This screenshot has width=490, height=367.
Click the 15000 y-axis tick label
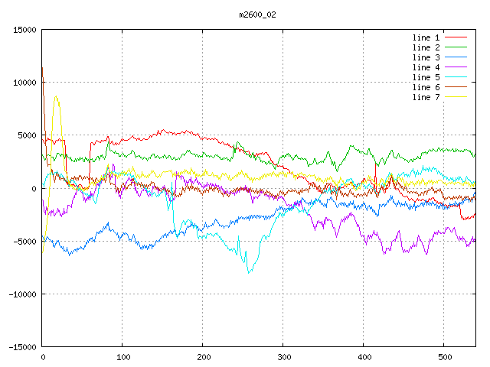24,31
